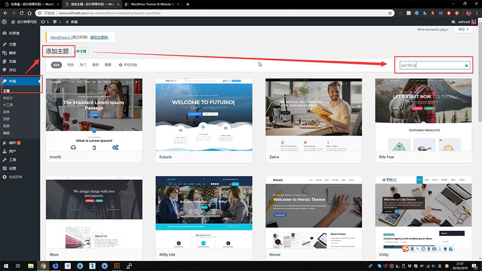Open the Heroic theme thumbnail

tap(314, 212)
